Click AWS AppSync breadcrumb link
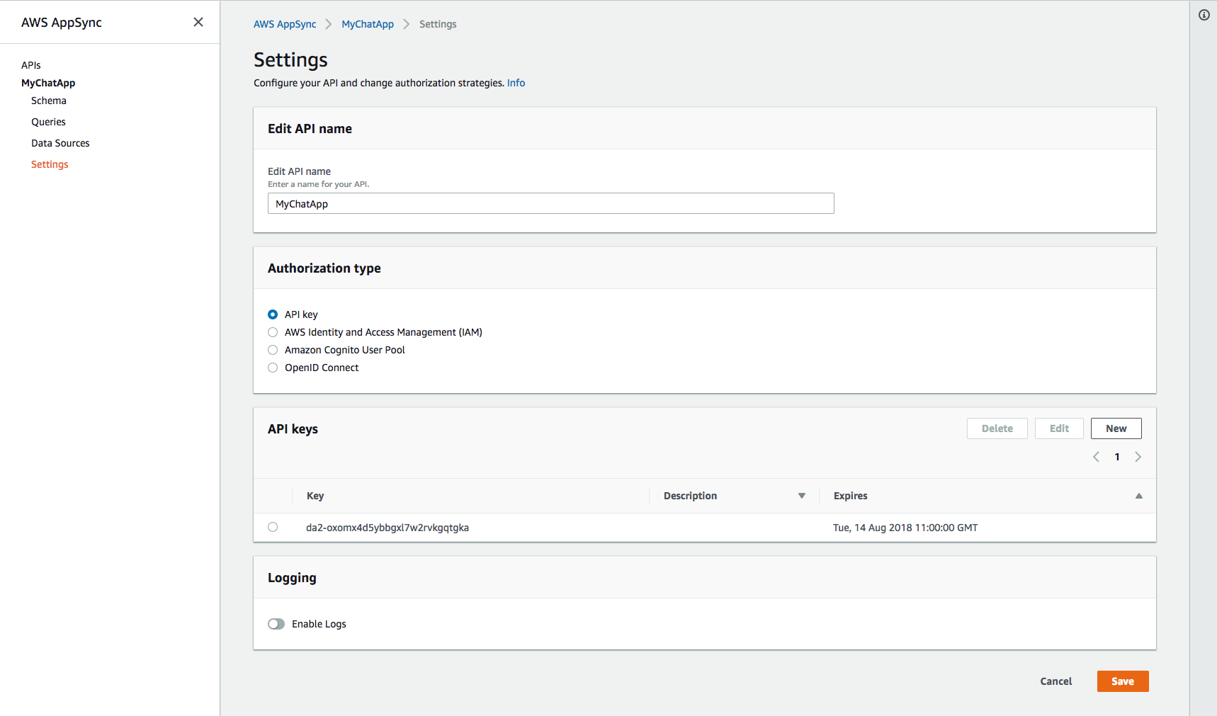Screen dimensions: 1217x716 [285, 24]
